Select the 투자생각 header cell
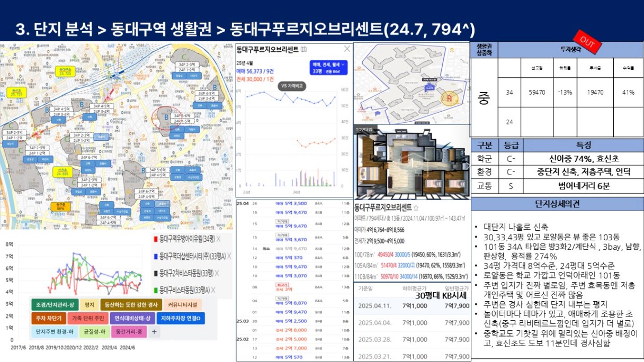This screenshot has width=644, height=362. pyautogui.click(x=571, y=50)
